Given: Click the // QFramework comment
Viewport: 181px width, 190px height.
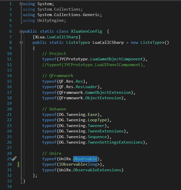Looking at the screenshot, I should [58, 76].
